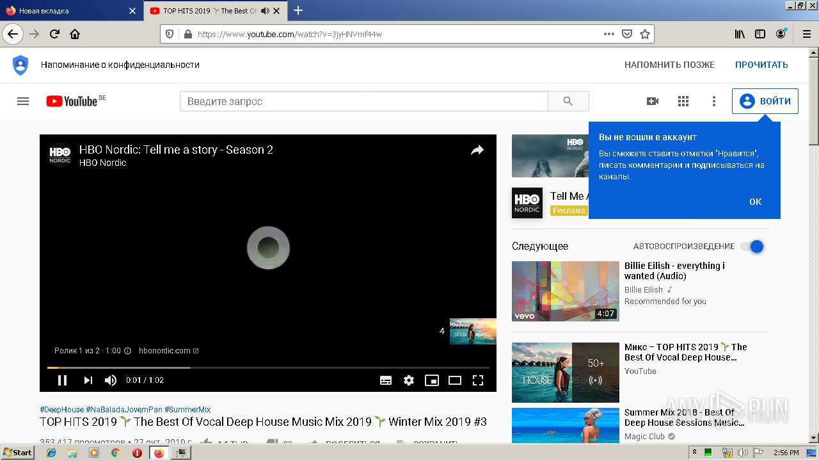Toggle subtitles in the player
819x461 pixels.
[x=386, y=380]
